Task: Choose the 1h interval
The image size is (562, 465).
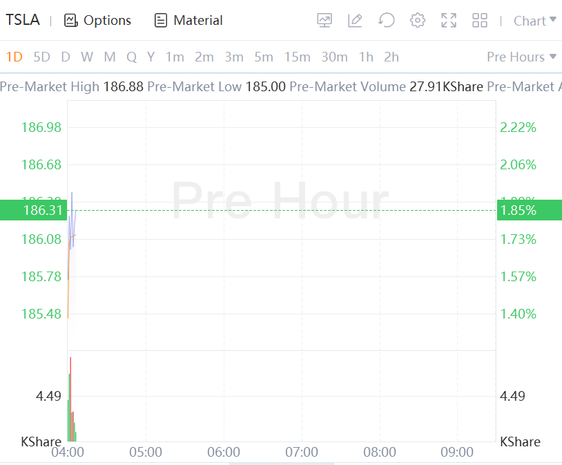Action: [x=366, y=57]
